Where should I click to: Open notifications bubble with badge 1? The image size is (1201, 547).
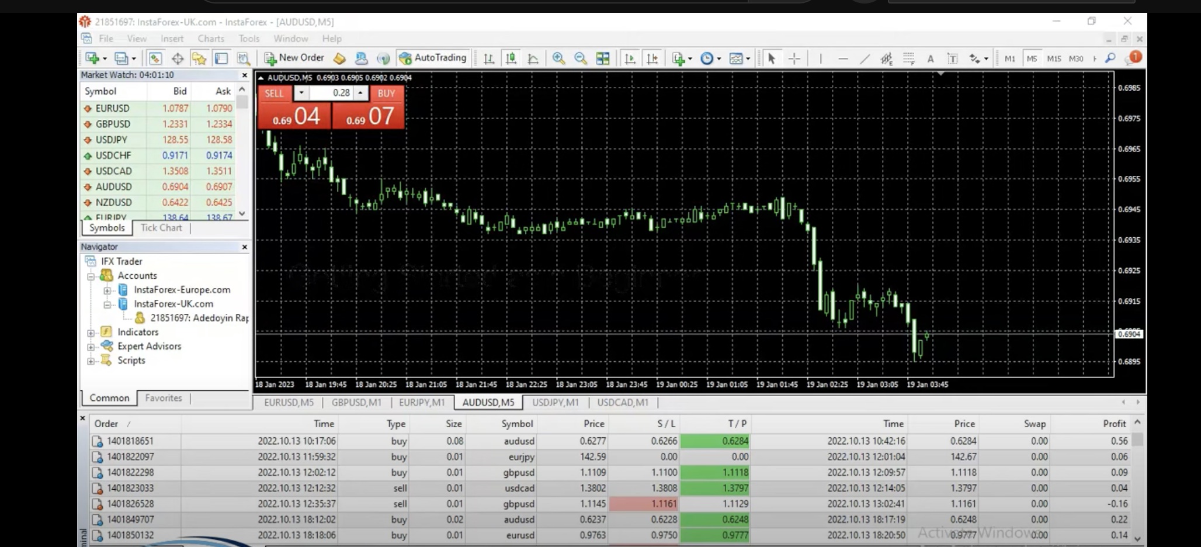pos(1133,58)
